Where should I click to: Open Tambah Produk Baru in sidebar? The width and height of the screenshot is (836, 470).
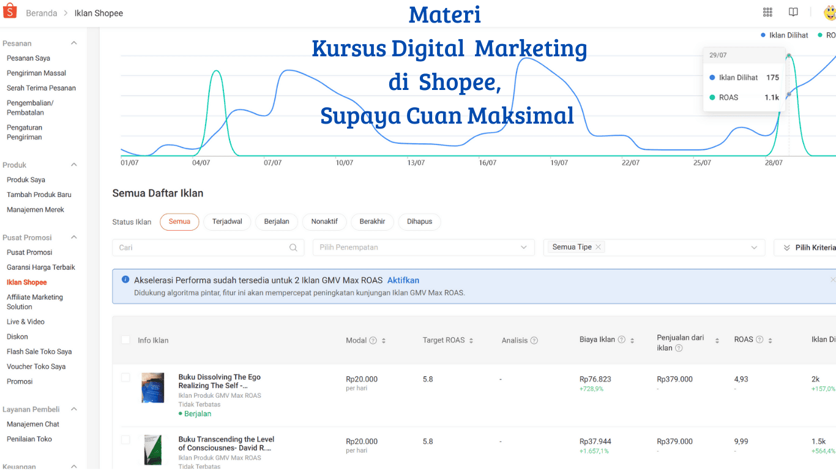pyautogui.click(x=39, y=195)
